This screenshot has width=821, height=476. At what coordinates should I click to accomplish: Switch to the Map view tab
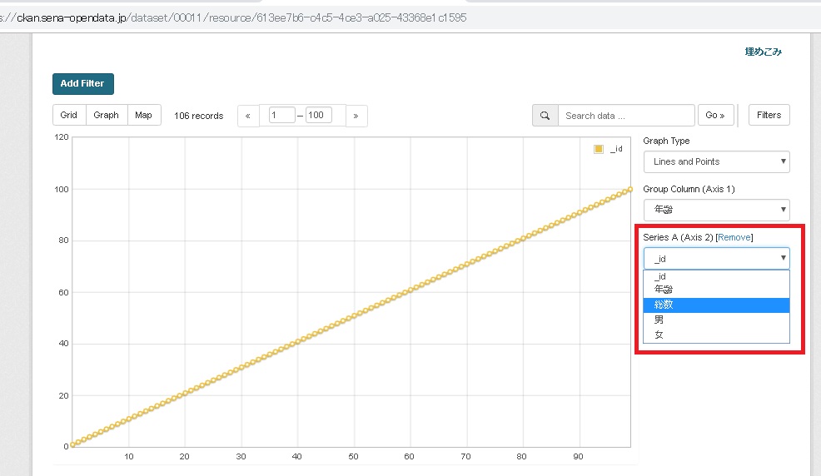pos(143,115)
